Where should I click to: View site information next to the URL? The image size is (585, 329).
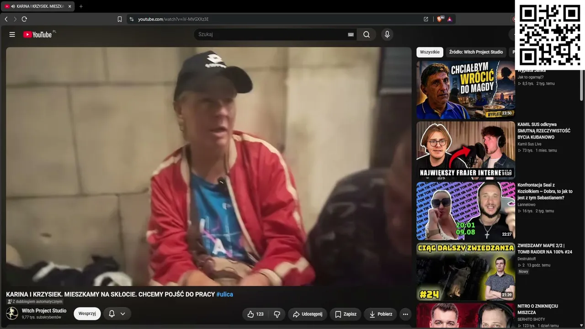point(132,19)
